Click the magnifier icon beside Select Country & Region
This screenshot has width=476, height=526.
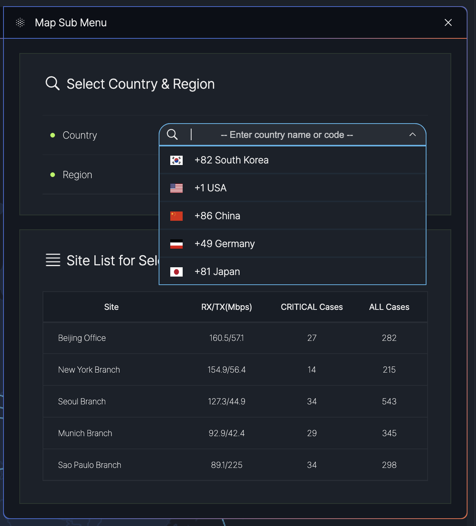(x=53, y=83)
